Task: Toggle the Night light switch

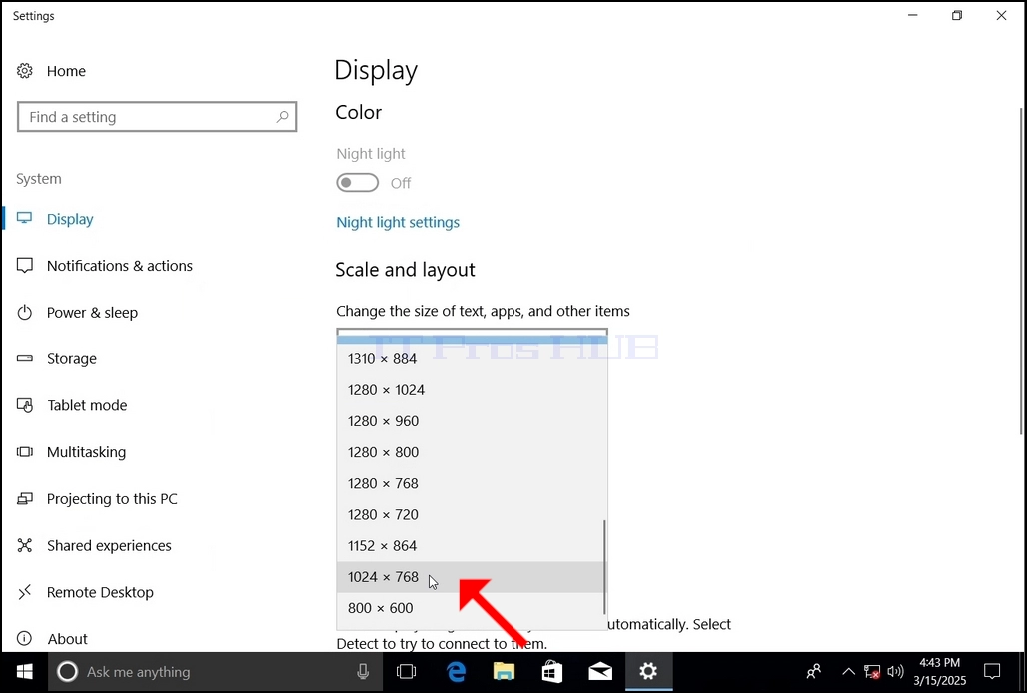Action: click(357, 183)
